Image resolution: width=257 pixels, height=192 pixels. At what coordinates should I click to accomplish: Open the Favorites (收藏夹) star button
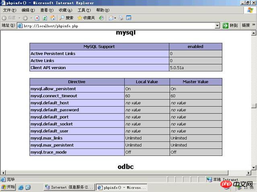[86, 18]
